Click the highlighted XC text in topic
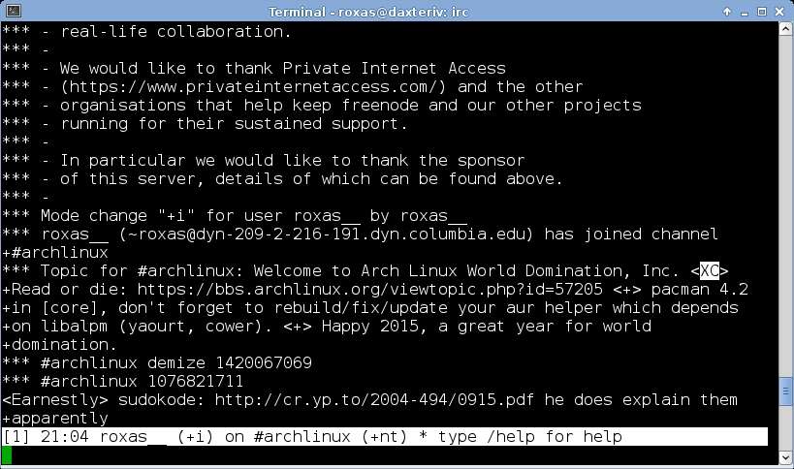794x469 pixels. point(709,270)
